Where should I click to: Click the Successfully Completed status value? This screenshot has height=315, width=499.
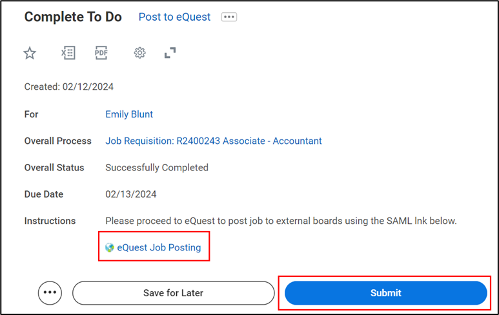coord(157,168)
